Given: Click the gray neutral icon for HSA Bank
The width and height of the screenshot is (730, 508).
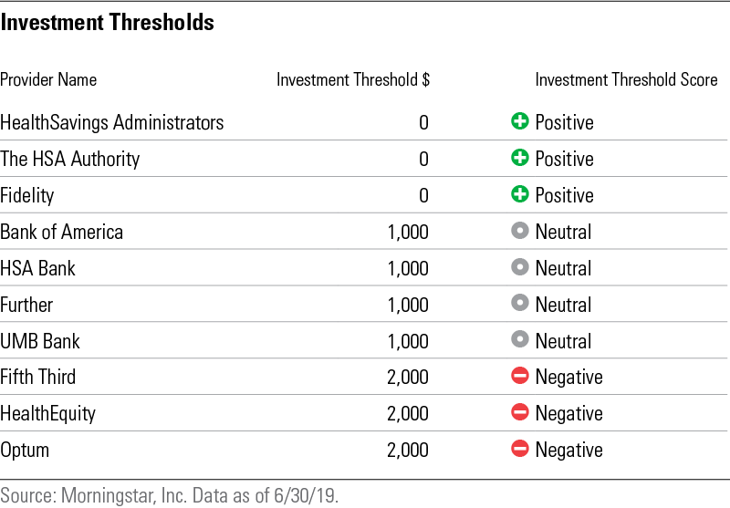Looking at the screenshot, I should tap(520, 268).
